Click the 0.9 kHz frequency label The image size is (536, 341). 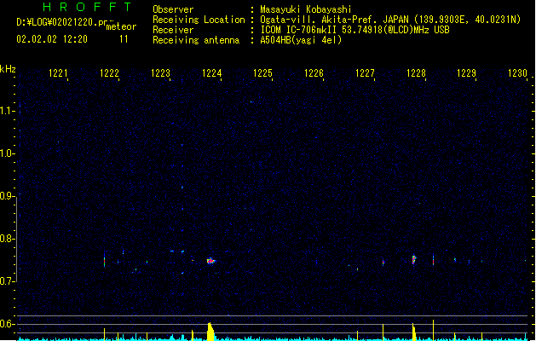coord(7,196)
